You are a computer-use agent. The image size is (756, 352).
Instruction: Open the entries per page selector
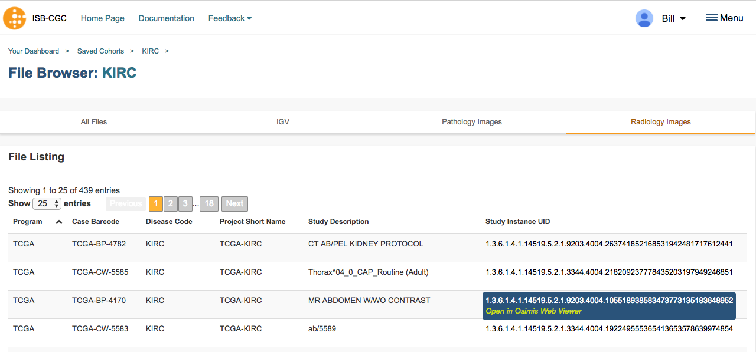[47, 203]
